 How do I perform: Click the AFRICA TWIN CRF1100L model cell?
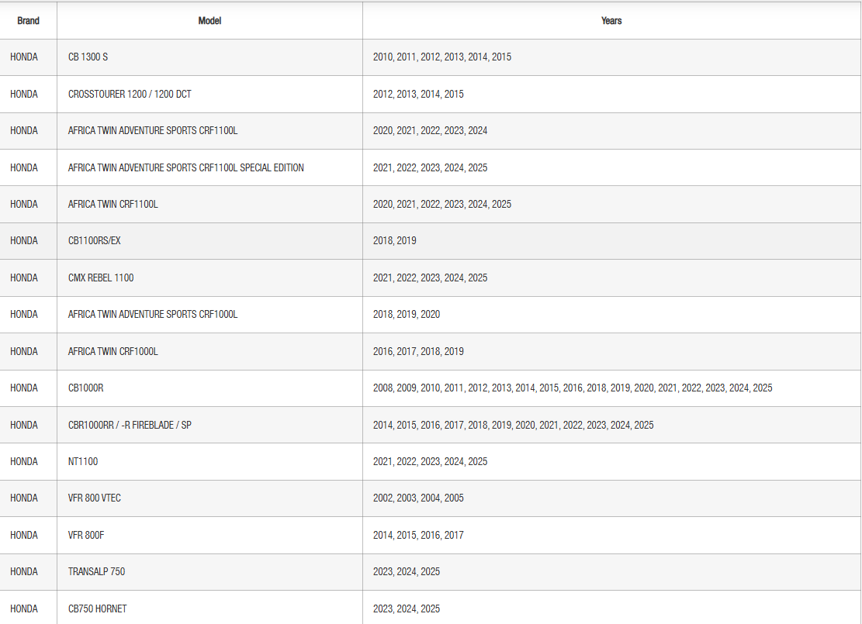[x=113, y=205]
